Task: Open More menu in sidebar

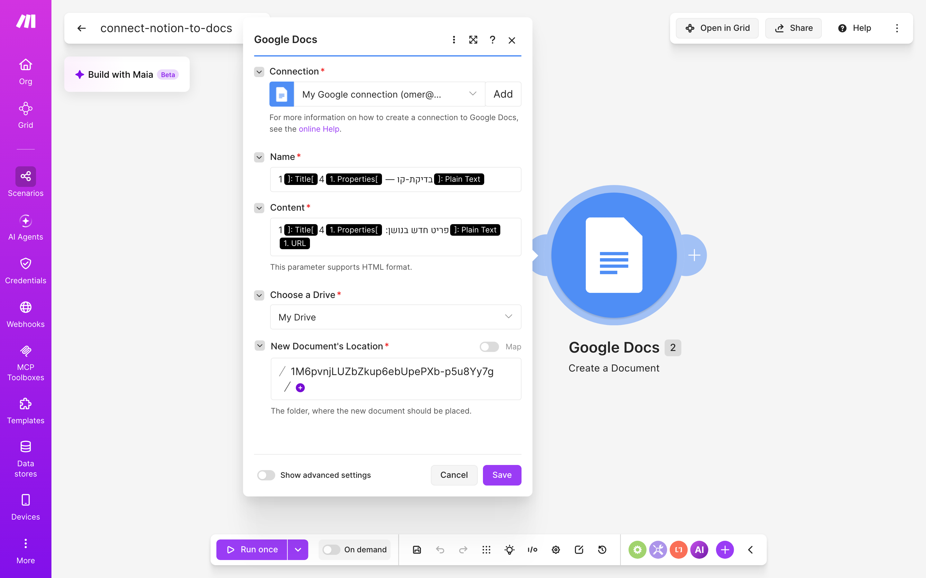Action: [26, 551]
